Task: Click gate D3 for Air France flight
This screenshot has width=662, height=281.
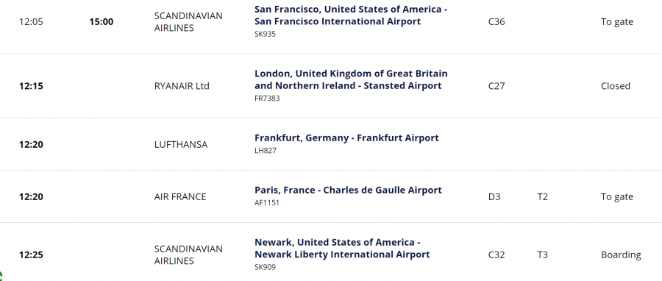Action: click(494, 197)
